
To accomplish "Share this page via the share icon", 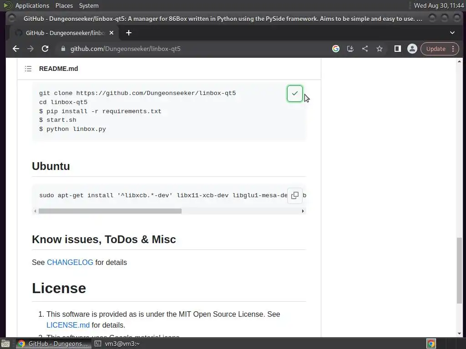I will [x=365, y=49].
